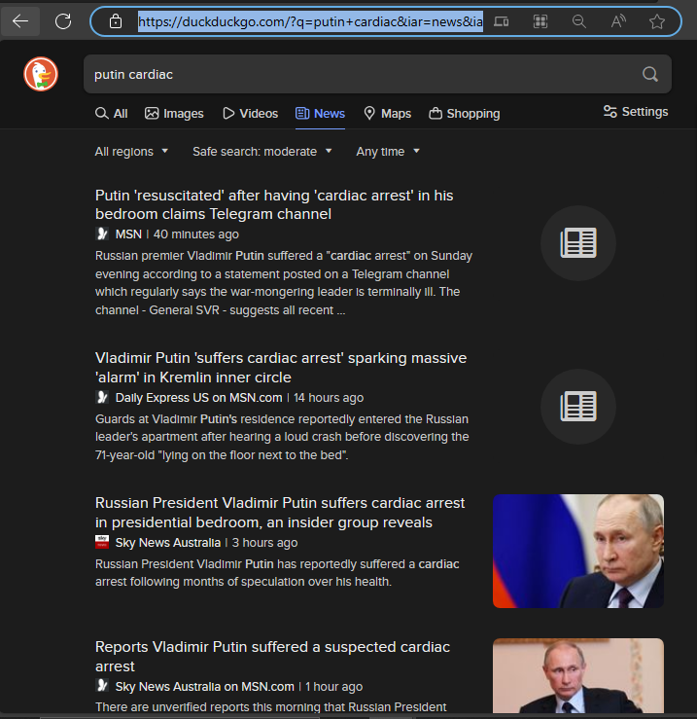The height and width of the screenshot is (719, 697).
Task: Open the Settings menu
Action: pos(636,112)
